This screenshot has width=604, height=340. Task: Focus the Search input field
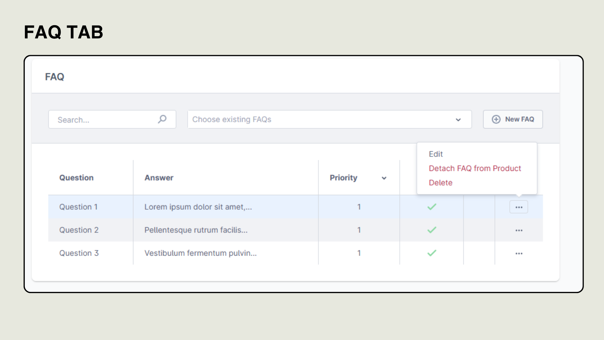(112, 119)
